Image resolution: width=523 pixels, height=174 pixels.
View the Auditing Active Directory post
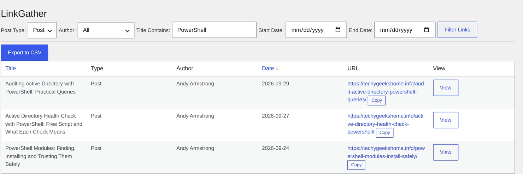tap(446, 88)
